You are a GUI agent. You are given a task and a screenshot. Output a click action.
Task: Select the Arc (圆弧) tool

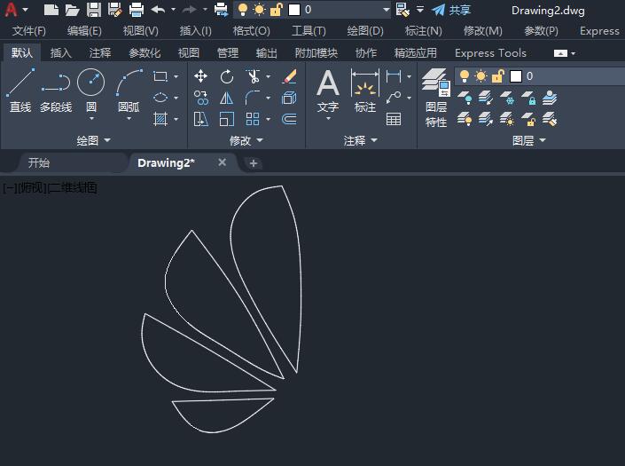coord(129,89)
